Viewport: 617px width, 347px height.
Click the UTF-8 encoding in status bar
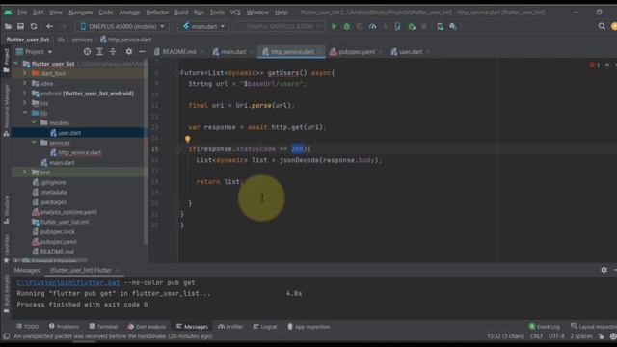pos(556,336)
